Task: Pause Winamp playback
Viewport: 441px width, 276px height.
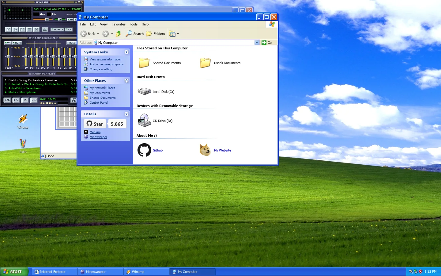Action: [22, 29]
